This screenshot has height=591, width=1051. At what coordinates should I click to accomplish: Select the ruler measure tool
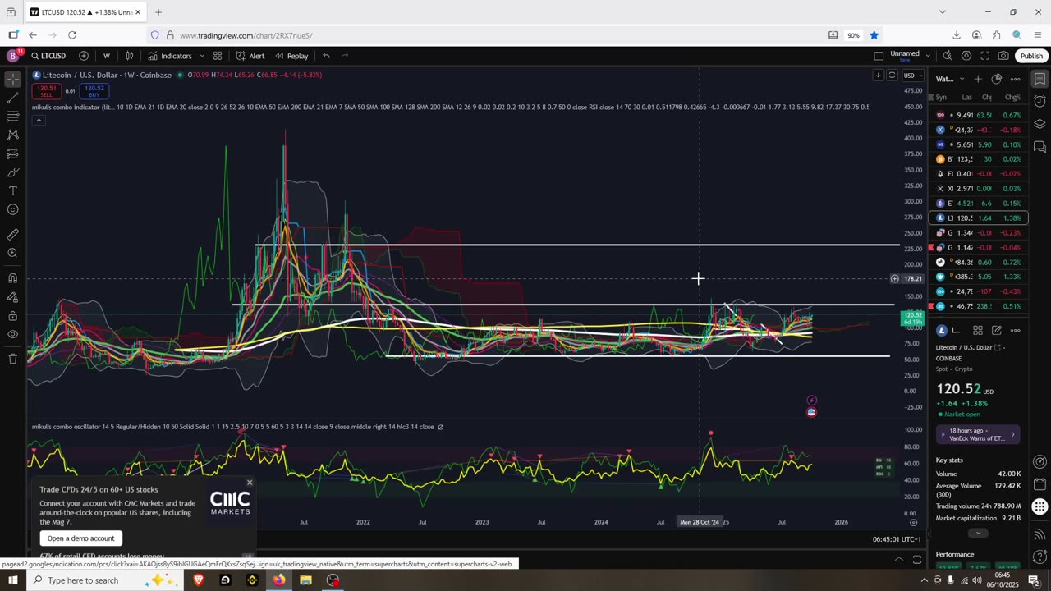pyautogui.click(x=13, y=234)
